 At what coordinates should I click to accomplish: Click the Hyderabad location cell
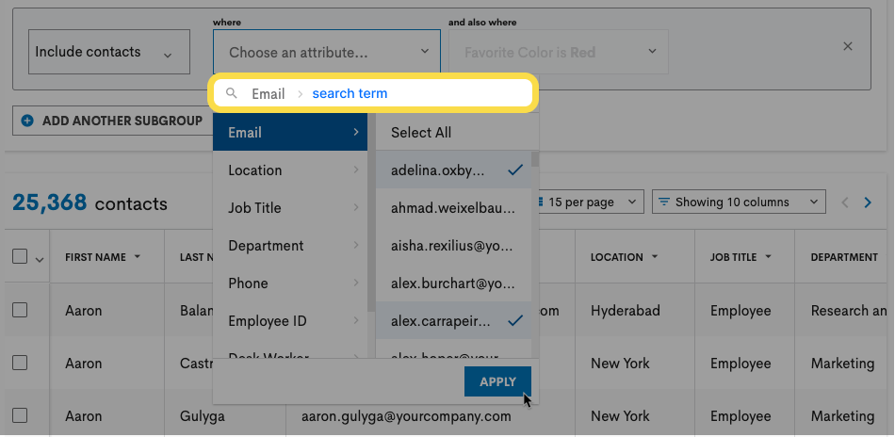tap(625, 311)
